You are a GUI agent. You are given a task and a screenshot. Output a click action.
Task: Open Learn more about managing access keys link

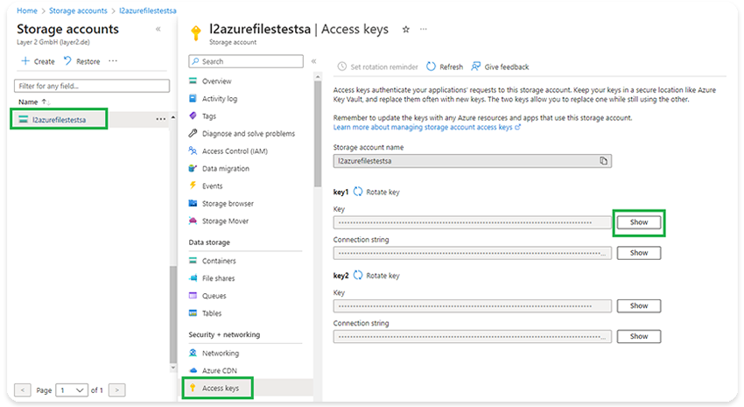[427, 128]
